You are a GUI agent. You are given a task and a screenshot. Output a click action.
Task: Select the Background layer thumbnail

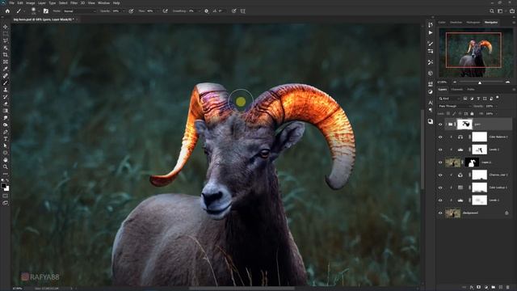tap(452, 213)
